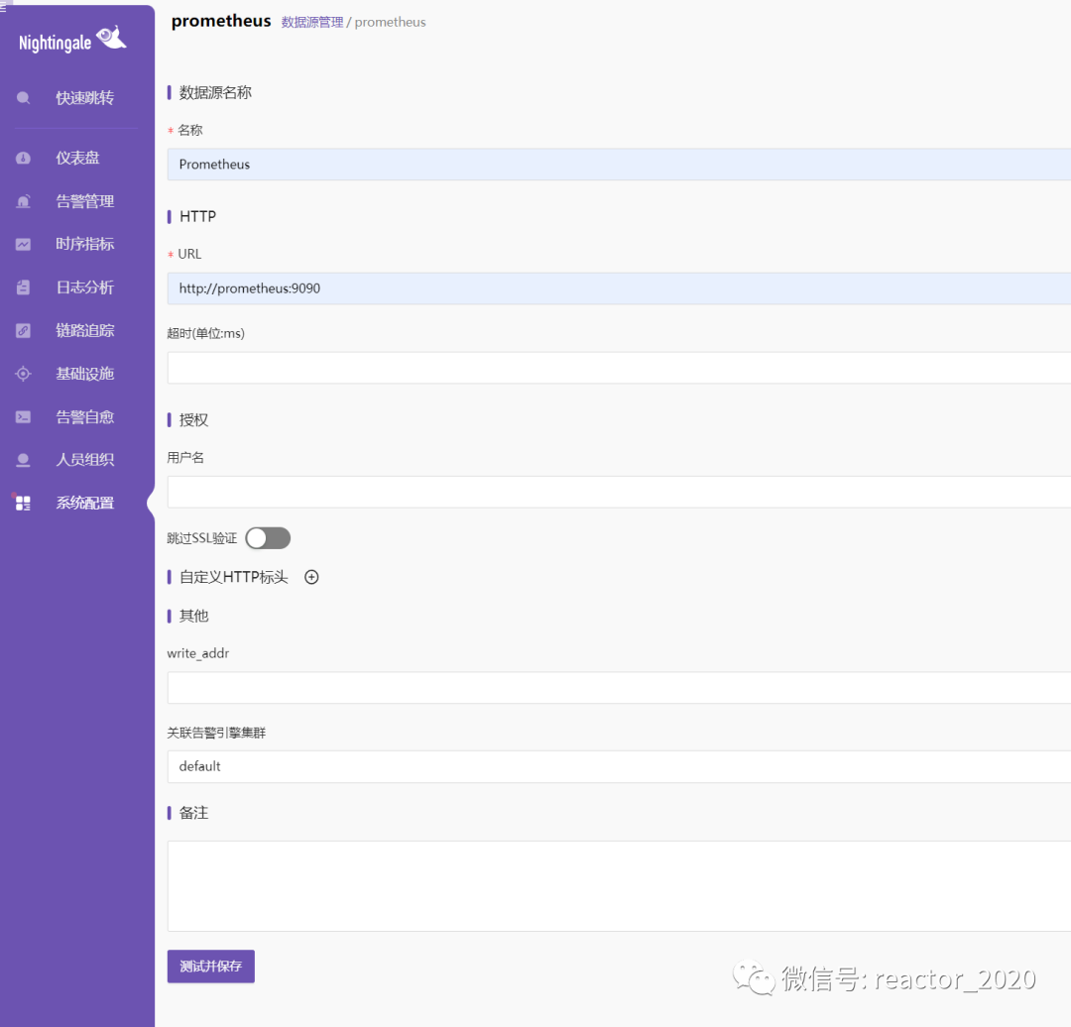
Task: Click the 自定义HTTP标头 heading text
Action: coord(234,577)
